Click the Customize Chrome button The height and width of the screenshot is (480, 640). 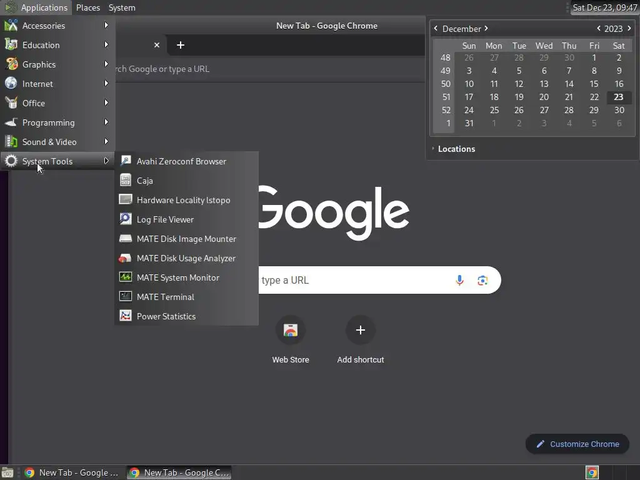(x=577, y=444)
